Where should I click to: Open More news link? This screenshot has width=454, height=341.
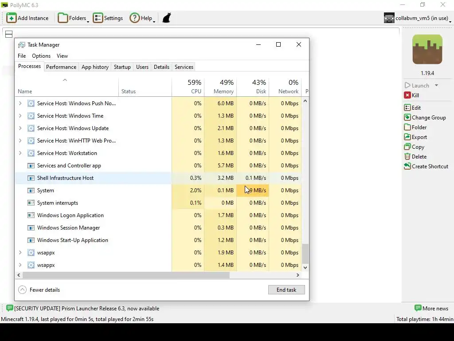pos(431,308)
